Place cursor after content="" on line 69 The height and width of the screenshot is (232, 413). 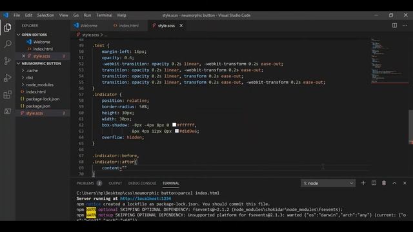(x=126, y=168)
